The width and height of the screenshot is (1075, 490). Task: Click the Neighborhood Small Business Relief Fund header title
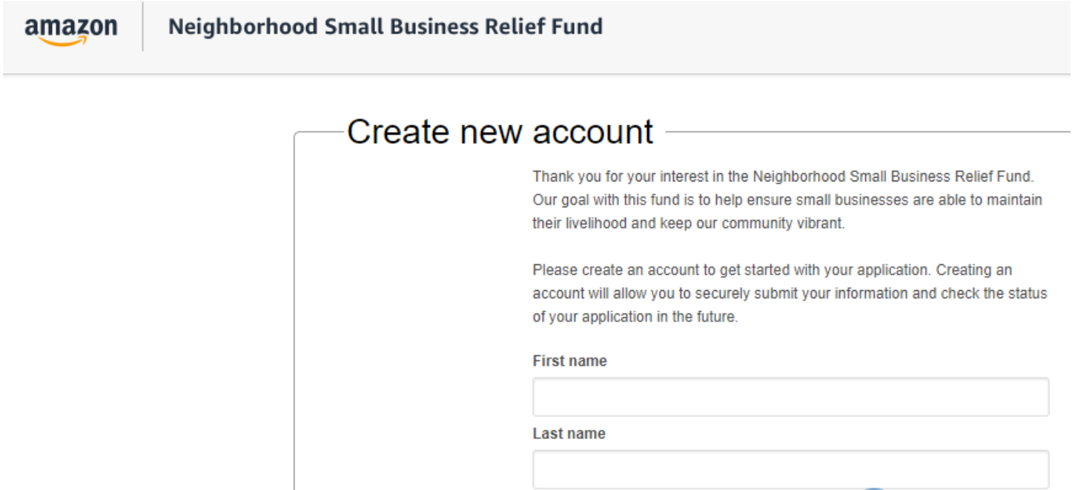tap(386, 27)
